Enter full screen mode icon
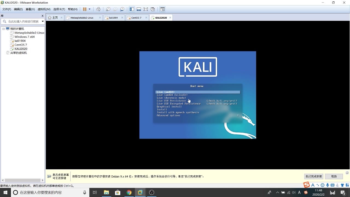 click(146, 9)
